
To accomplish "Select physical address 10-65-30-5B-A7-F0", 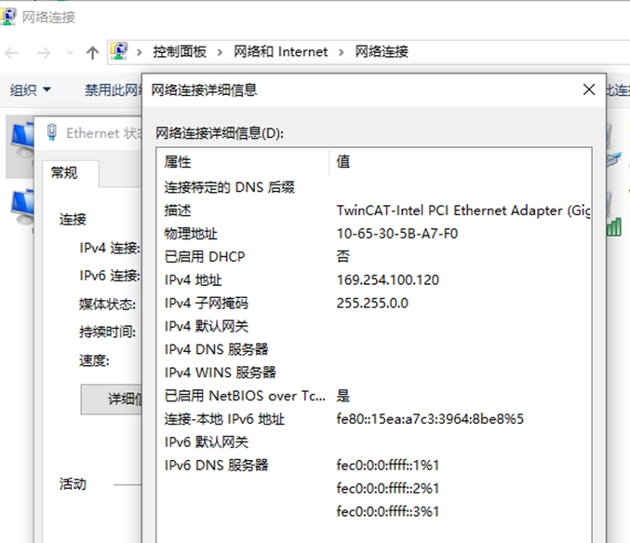I will [397, 234].
